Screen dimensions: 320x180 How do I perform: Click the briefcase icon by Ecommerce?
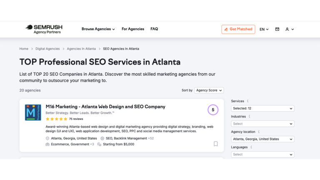47,144
